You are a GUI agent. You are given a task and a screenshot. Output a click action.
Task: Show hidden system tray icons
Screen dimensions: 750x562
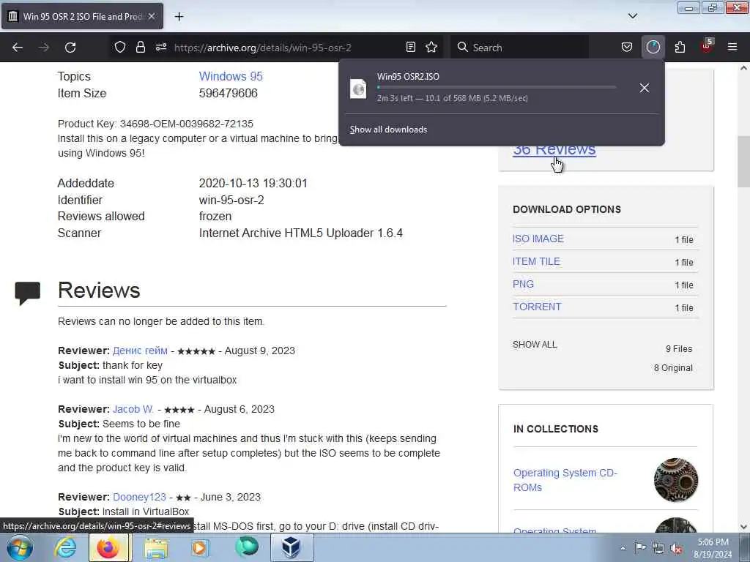click(x=623, y=548)
